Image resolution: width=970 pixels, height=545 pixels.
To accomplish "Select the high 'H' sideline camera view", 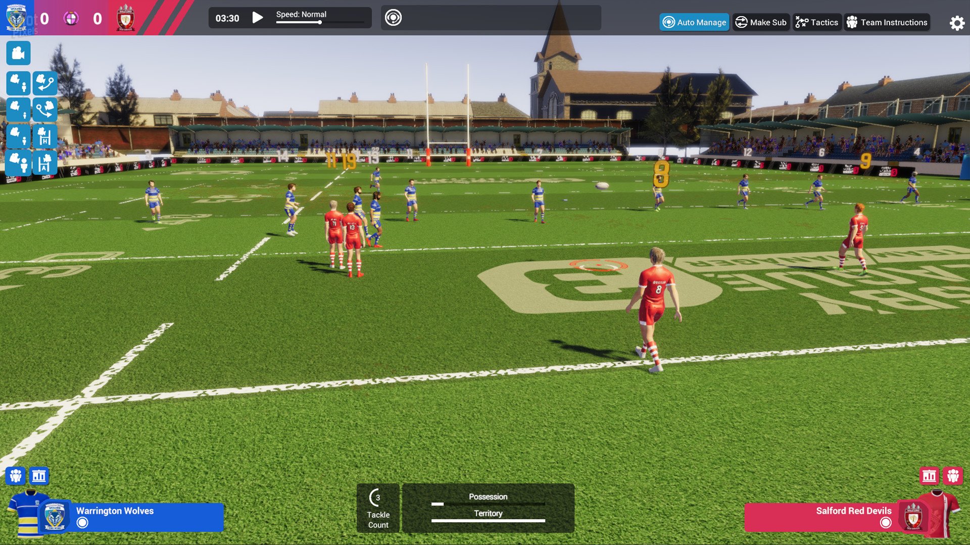I will click(45, 135).
